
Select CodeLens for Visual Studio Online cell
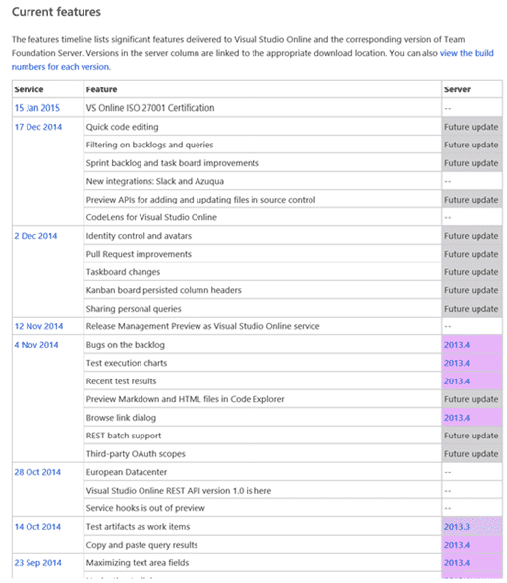(x=262, y=217)
